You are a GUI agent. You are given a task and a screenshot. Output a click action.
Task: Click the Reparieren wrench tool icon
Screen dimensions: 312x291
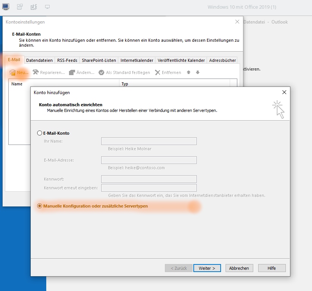point(36,72)
